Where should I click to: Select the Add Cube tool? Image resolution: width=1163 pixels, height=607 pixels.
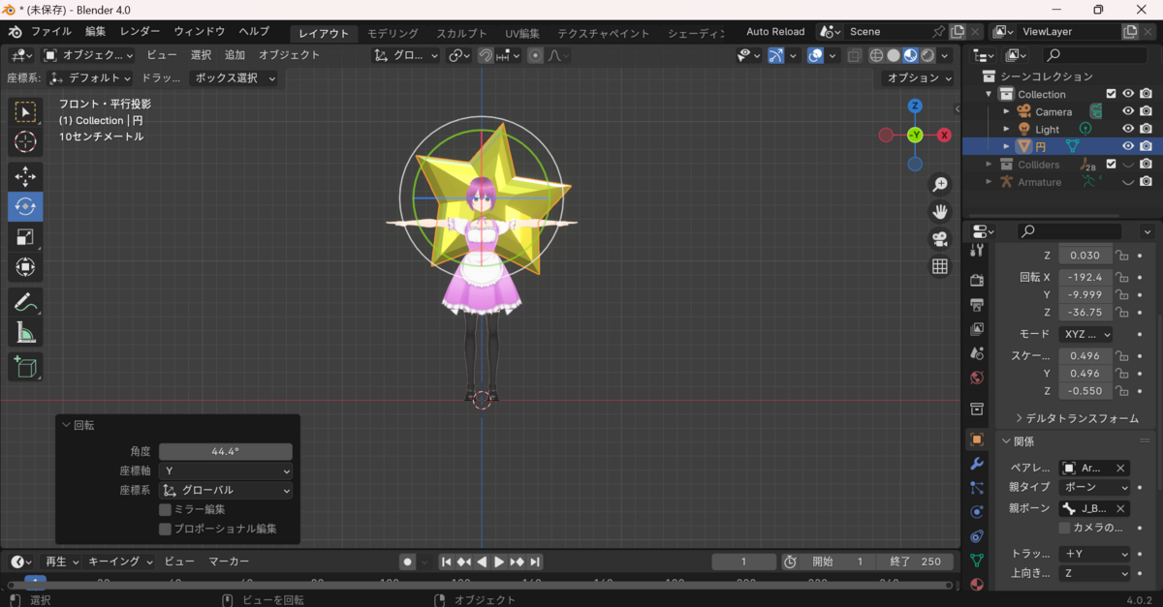[x=25, y=367]
